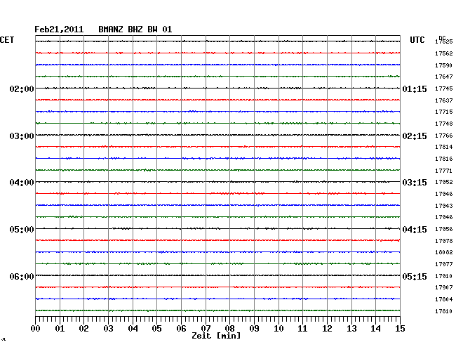The image size is (456, 347).
Task: Click the CET timezone label
Action: tap(7, 40)
